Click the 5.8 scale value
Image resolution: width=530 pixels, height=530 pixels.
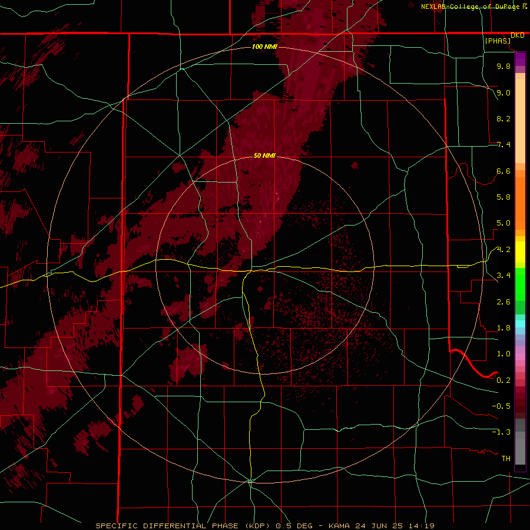coord(503,197)
